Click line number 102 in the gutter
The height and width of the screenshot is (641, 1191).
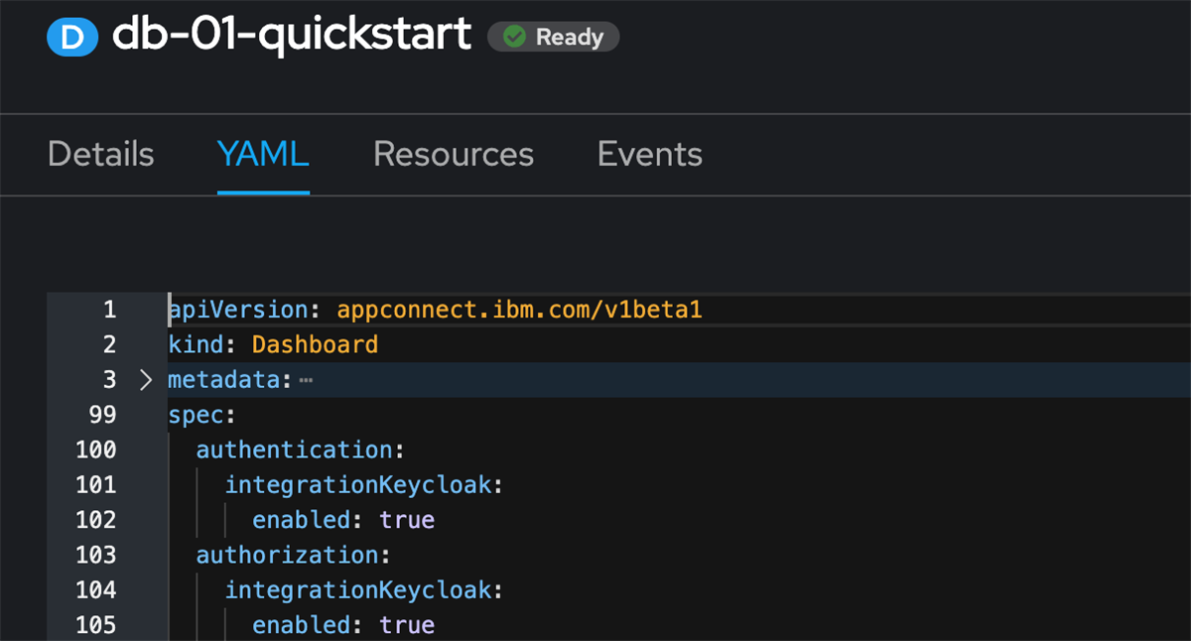coord(96,520)
